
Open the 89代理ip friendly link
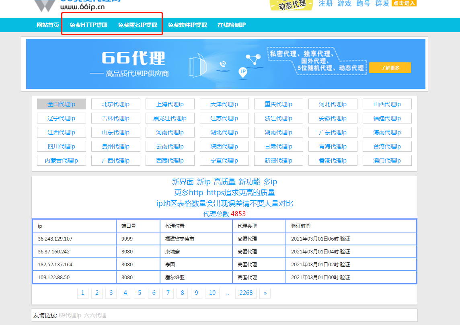tap(70, 315)
